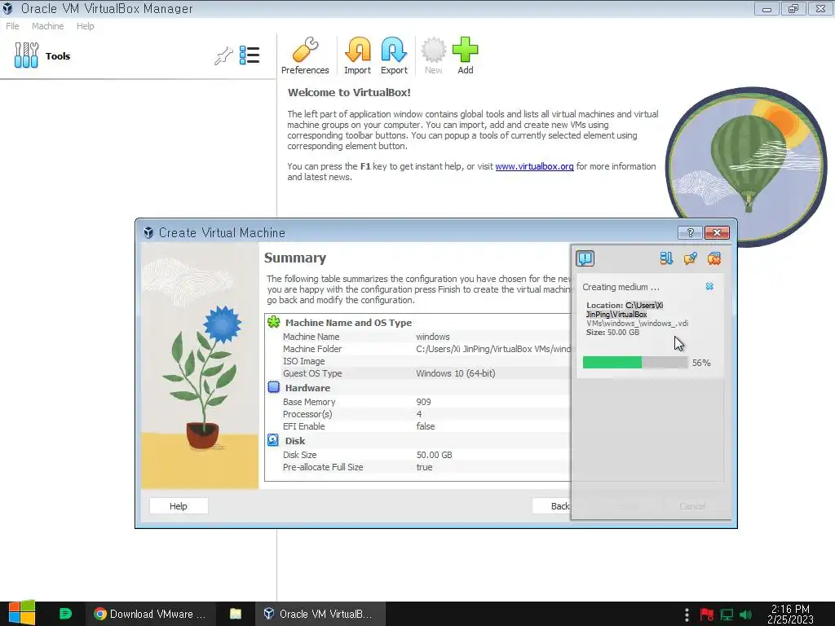This screenshot has width=835, height=626.
Task: Click the Location path in notification
Action: point(637,314)
